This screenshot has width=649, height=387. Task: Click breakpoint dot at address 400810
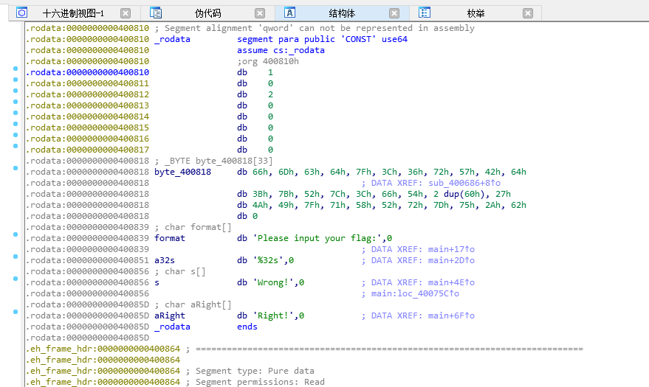coord(16,69)
